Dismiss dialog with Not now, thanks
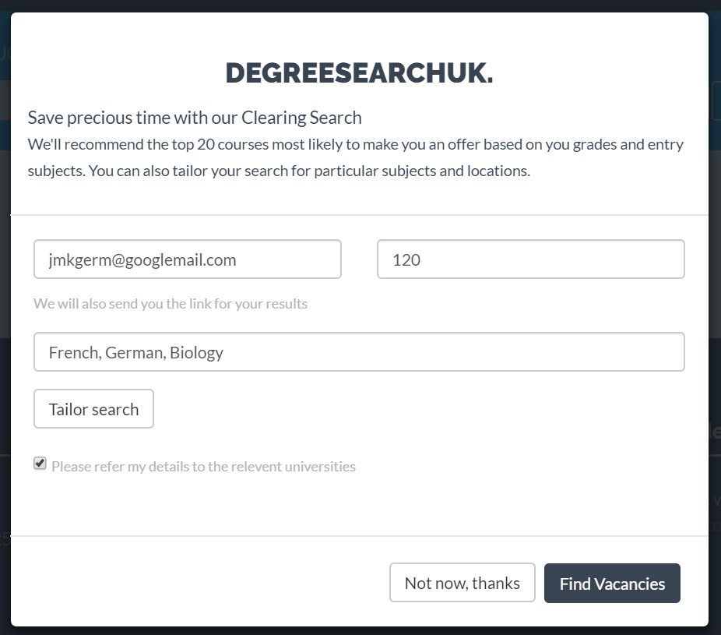The image size is (721, 635). click(462, 584)
